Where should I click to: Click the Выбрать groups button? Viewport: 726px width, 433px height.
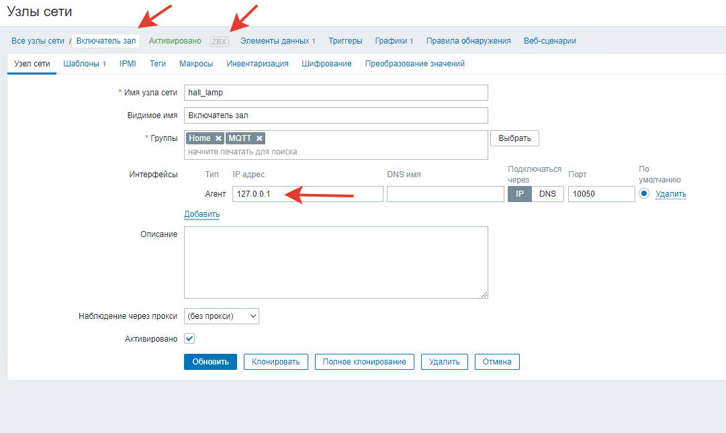[515, 138]
